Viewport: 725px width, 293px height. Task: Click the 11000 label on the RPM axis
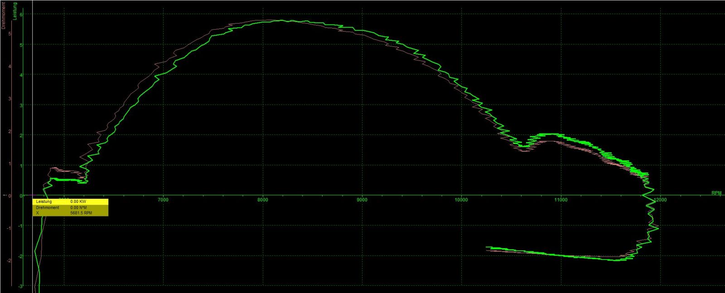point(561,200)
